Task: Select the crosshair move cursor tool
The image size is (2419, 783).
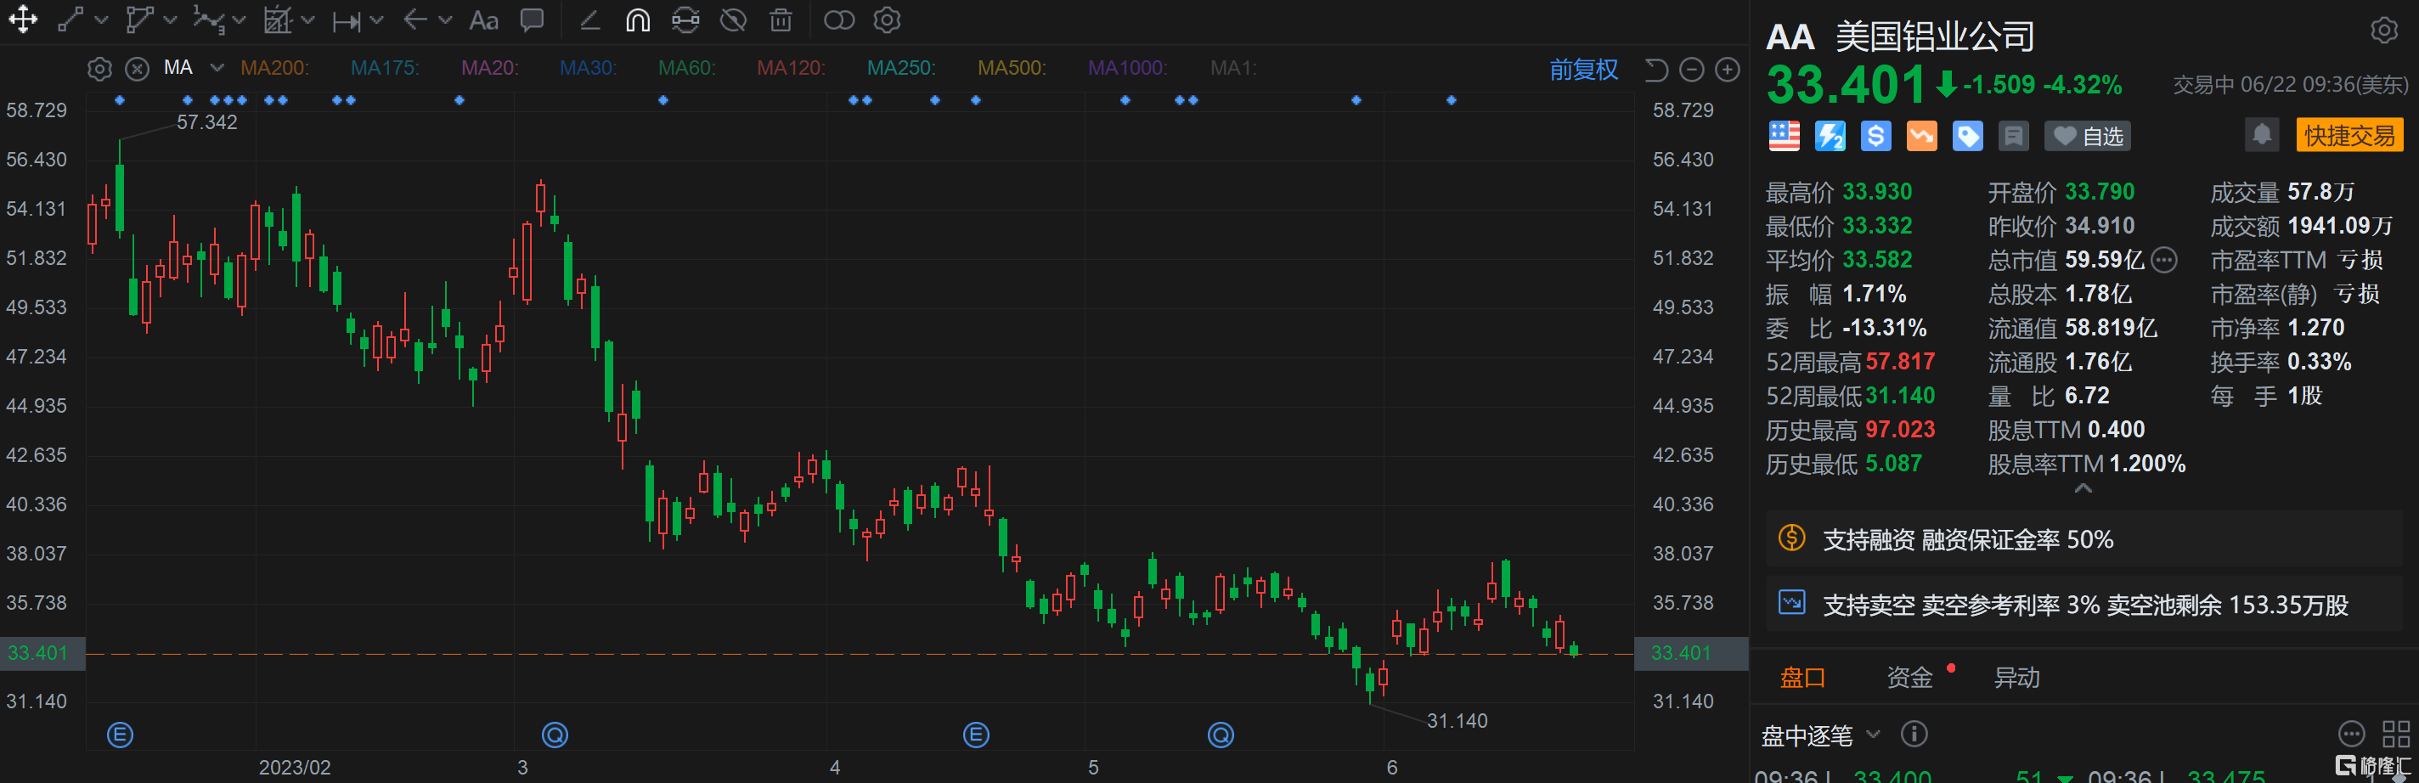Action: click(x=23, y=20)
